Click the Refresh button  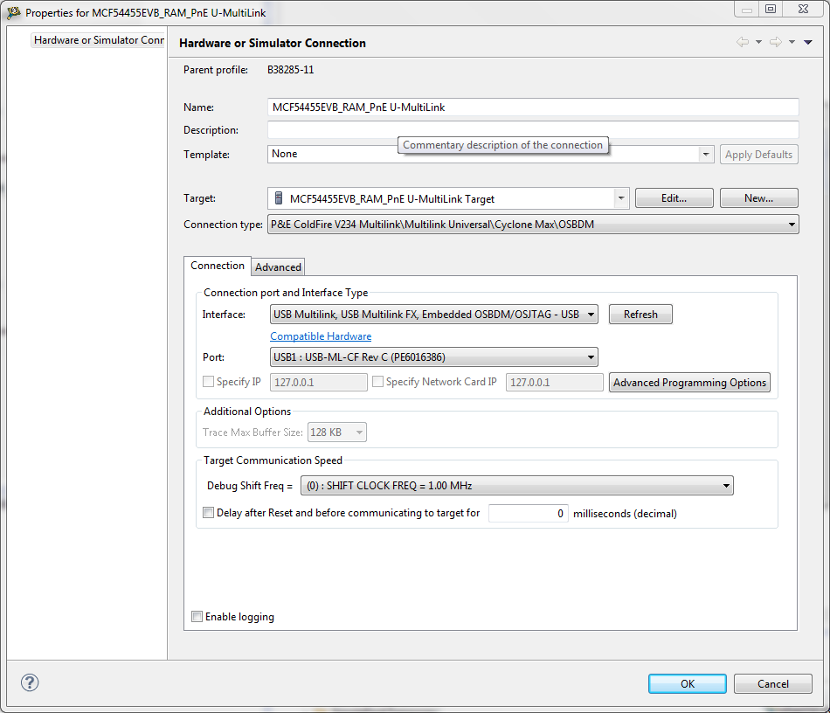coord(640,315)
